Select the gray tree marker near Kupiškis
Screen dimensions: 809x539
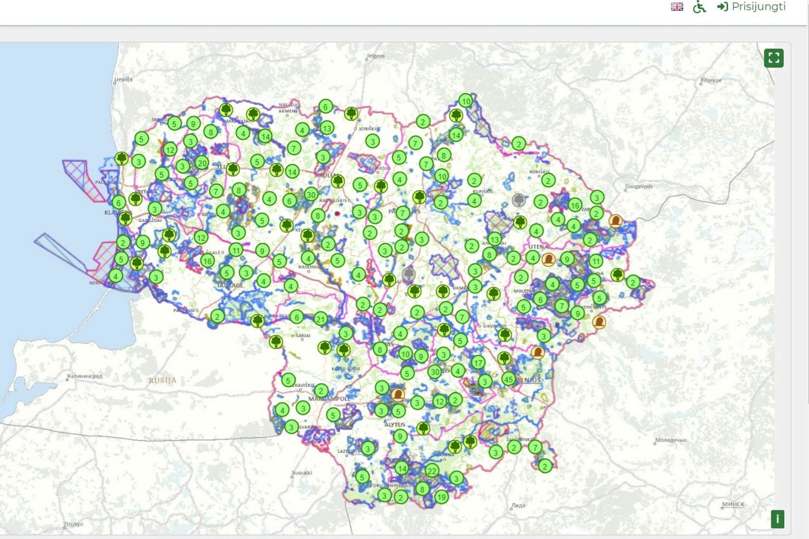pos(519,200)
